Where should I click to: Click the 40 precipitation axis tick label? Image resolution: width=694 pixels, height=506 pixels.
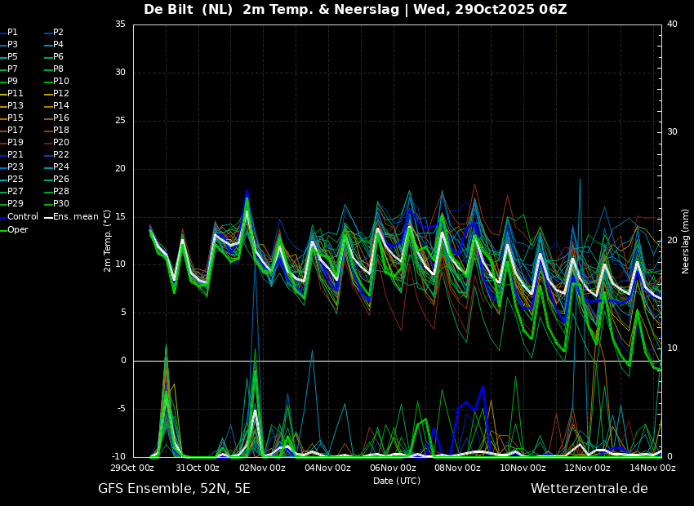click(x=672, y=24)
